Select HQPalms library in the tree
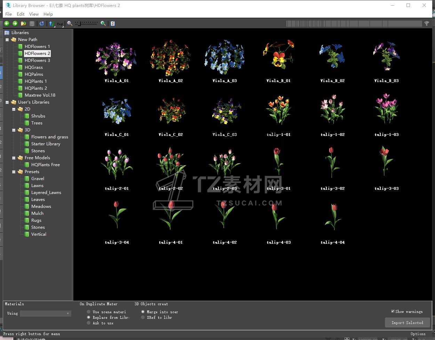Image resolution: width=435 pixels, height=340 pixels. 34,74
